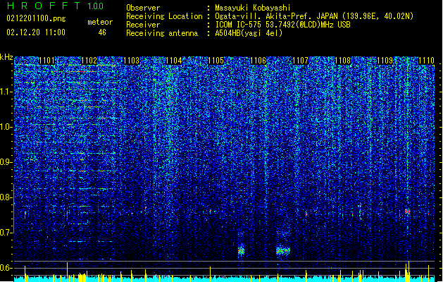Click the Ogata-vill. Akita-Pref. JAPAN location text

pyautogui.click(x=314, y=16)
